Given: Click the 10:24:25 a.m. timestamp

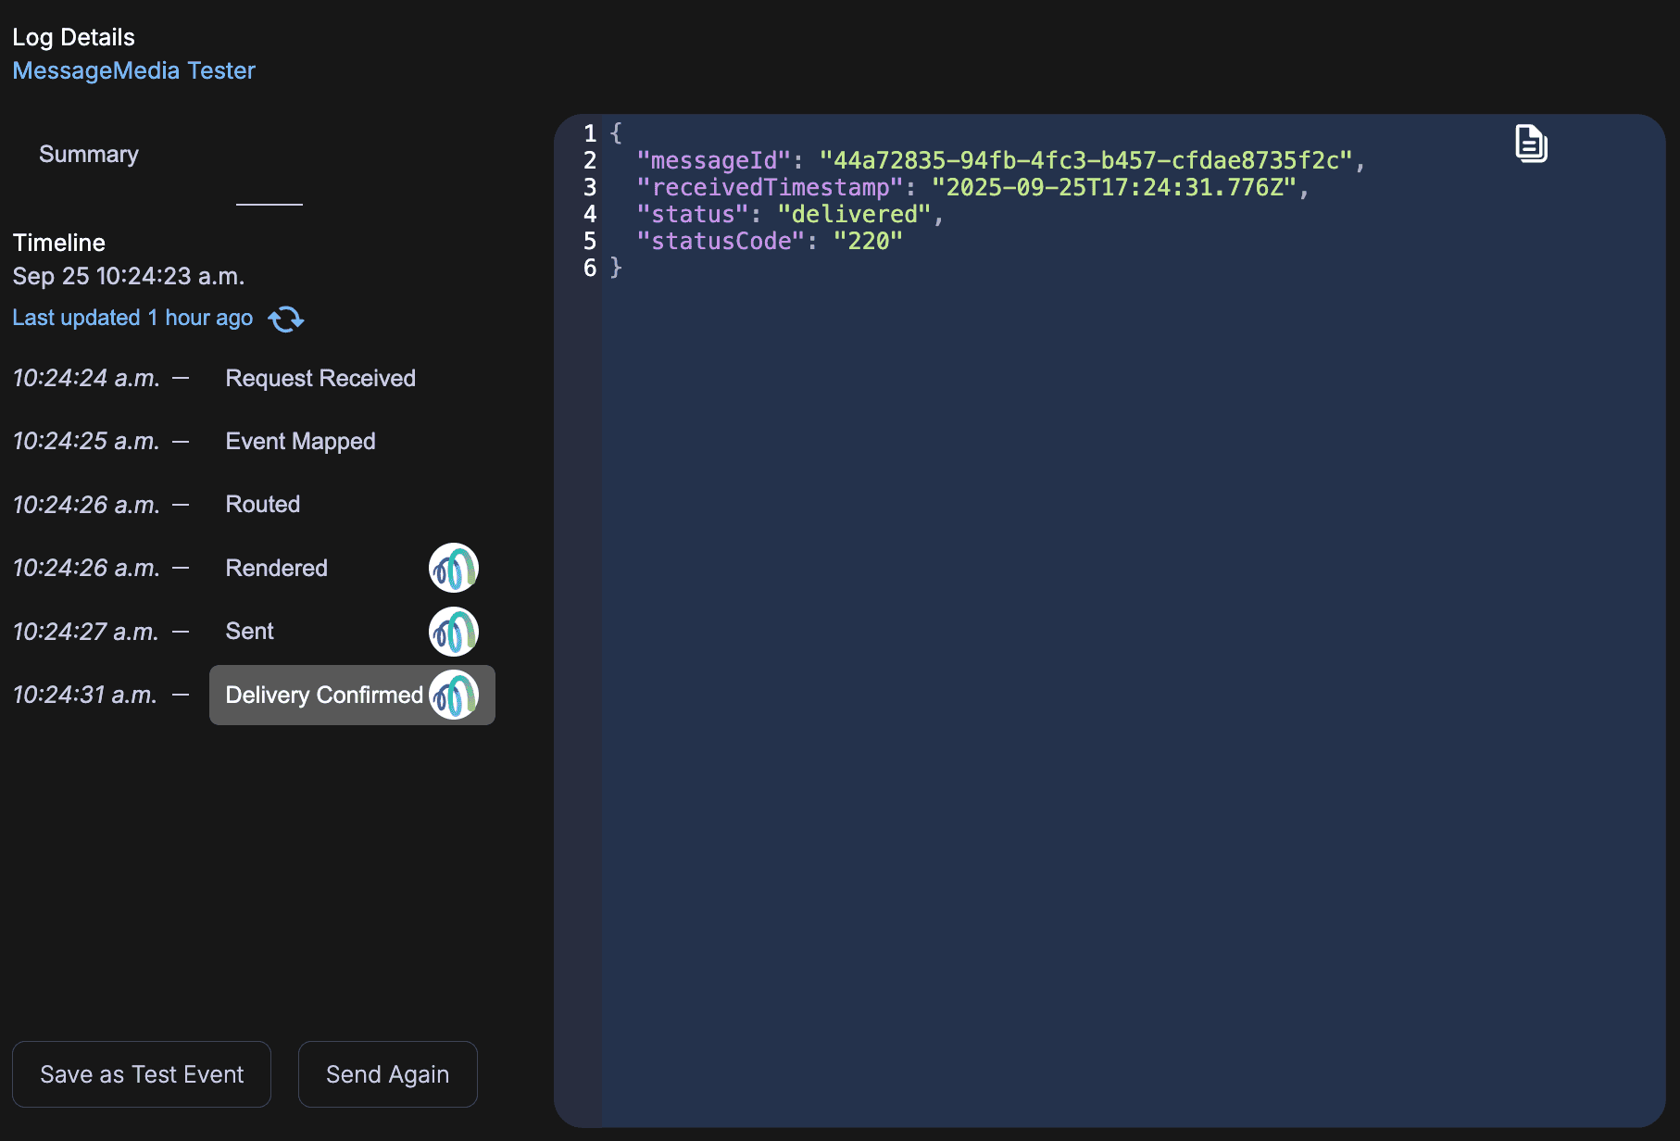Looking at the screenshot, I should (86, 441).
